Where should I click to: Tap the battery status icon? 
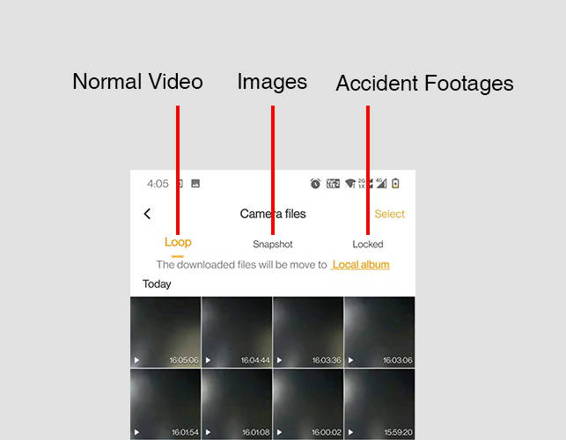395,183
